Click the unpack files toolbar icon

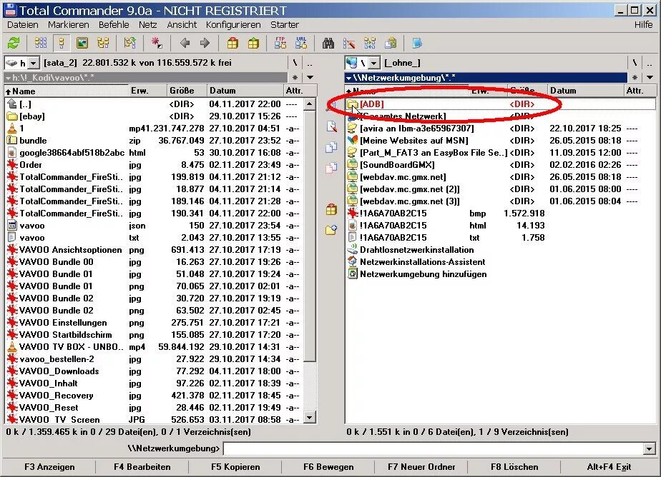pos(253,43)
